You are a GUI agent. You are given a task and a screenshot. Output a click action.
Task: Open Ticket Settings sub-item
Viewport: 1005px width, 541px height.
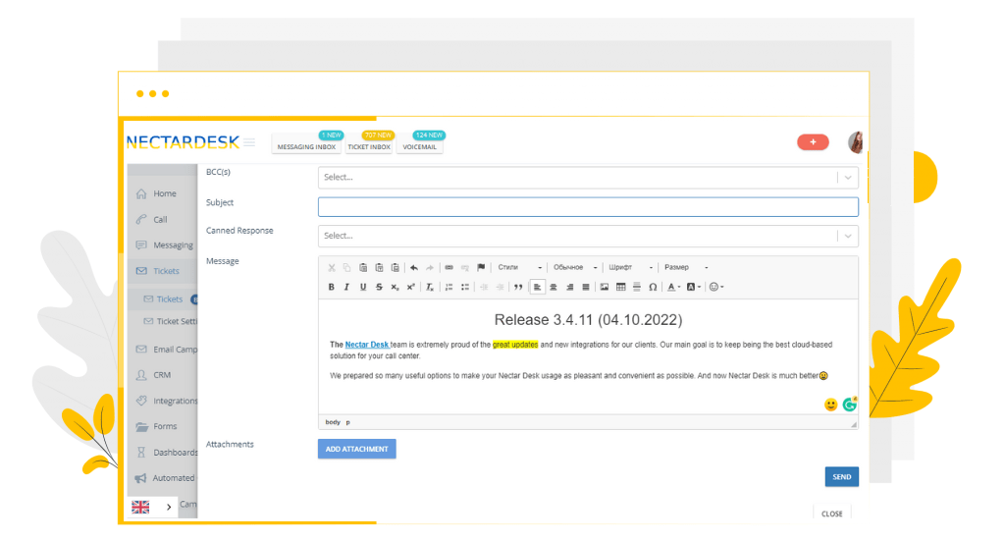(171, 321)
